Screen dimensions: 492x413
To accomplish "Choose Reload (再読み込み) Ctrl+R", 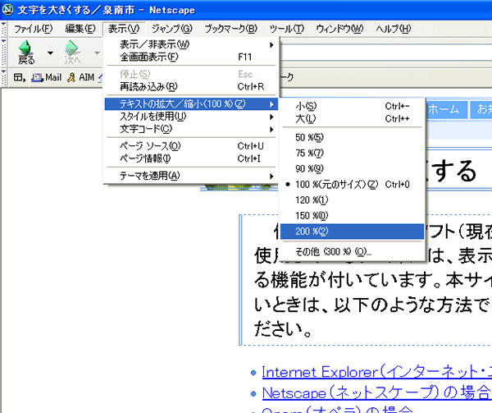I will pyautogui.click(x=191, y=87).
